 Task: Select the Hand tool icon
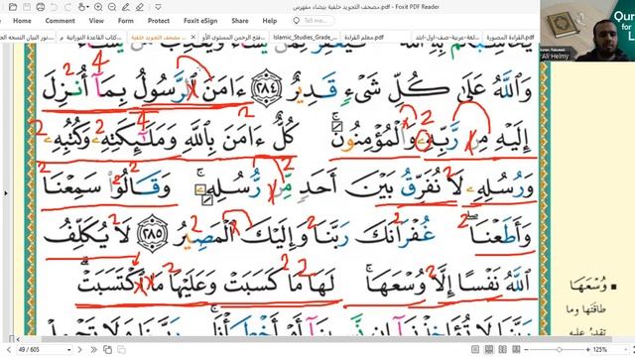(x=82, y=7)
